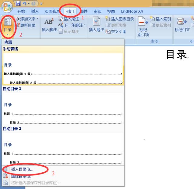Switch to the 插入 tab

35,11
